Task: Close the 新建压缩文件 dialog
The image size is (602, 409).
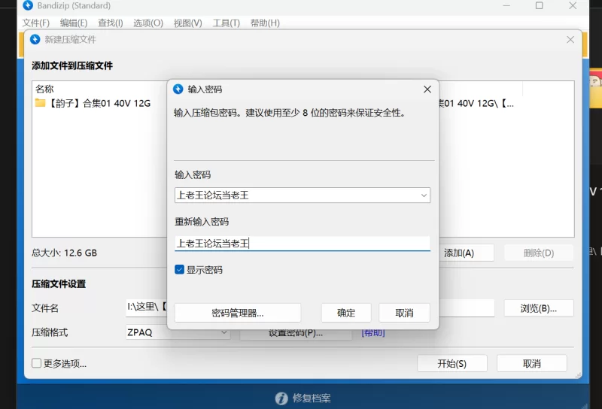Action: 570,40
